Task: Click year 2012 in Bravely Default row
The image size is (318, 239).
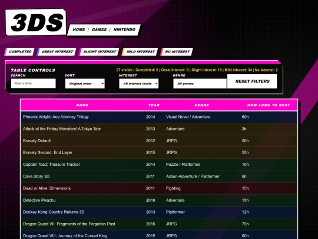Action: pos(151,140)
